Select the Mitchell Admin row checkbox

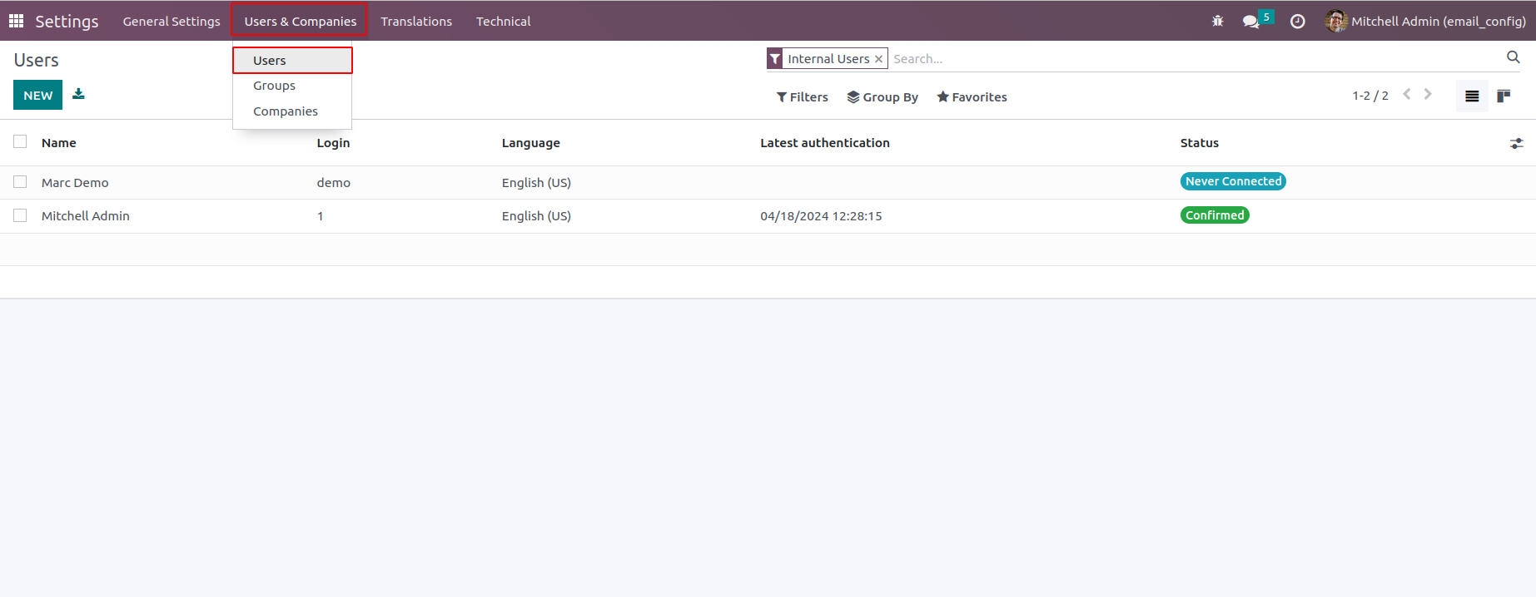tap(20, 215)
